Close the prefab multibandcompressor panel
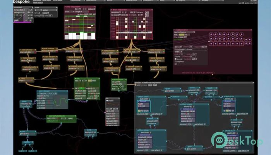The image size is (271, 155). [253, 83]
